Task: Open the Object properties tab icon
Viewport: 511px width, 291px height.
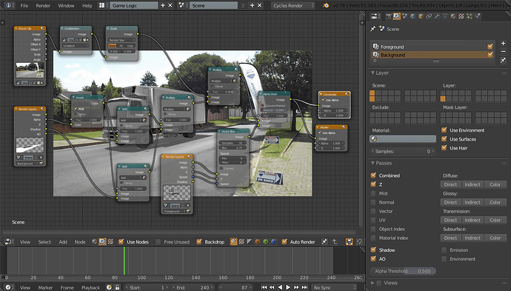Action: click(421, 16)
